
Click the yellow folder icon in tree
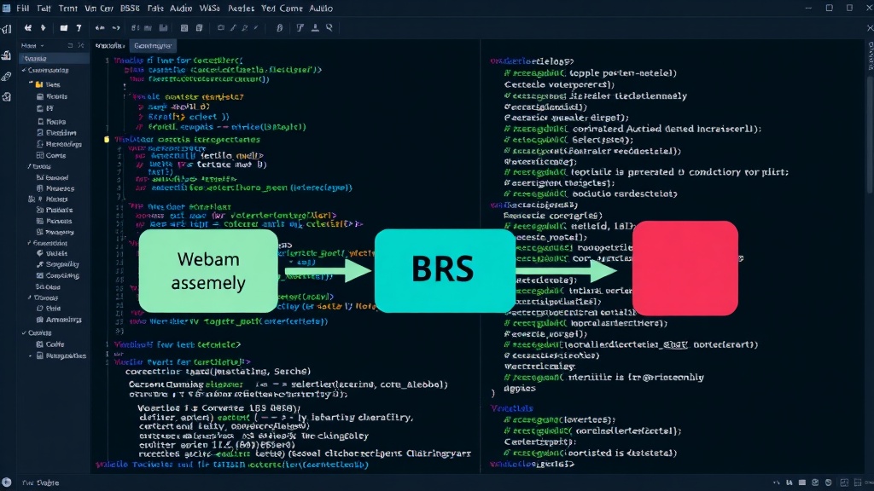(x=39, y=84)
